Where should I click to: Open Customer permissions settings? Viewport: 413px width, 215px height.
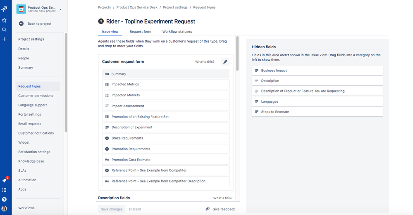(36, 96)
